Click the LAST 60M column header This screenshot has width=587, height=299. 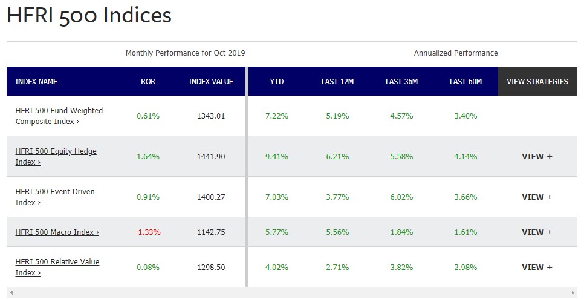pyautogui.click(x=465, y=81)
